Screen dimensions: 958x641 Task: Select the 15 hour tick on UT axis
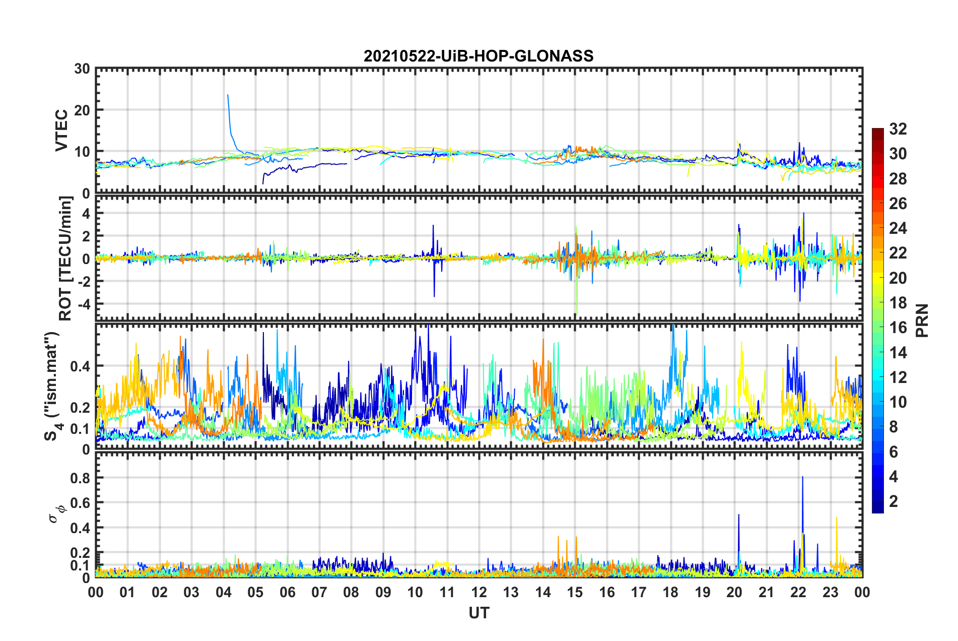[x=575, y=592]
